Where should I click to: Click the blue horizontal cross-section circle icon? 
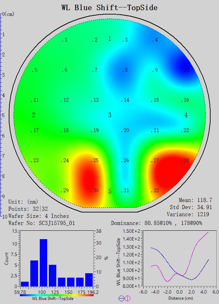point(121,298)
